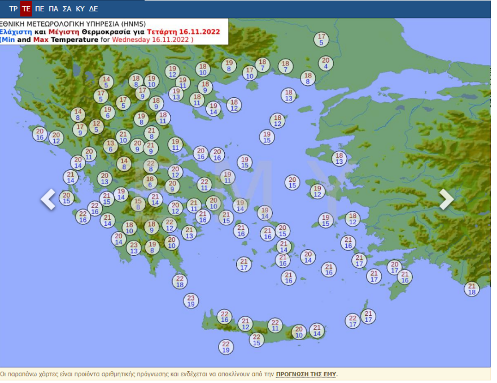Viewport: 497px width, 383px height.
Task: Click the 12/5 temperature marker
Action: click(97, 127)
